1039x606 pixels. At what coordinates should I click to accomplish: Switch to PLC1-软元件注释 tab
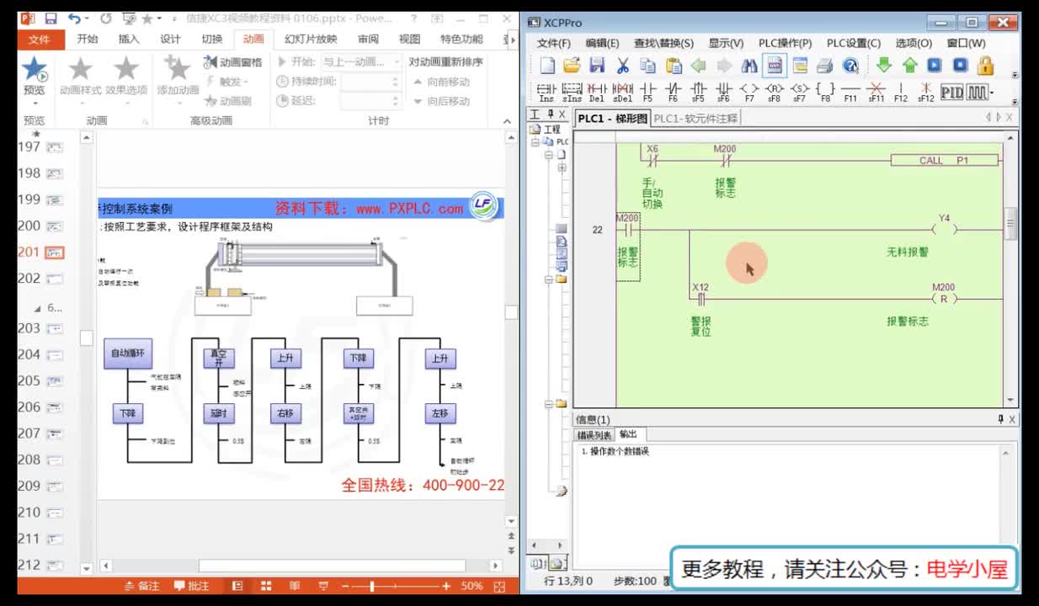click(x=696, y=119)
